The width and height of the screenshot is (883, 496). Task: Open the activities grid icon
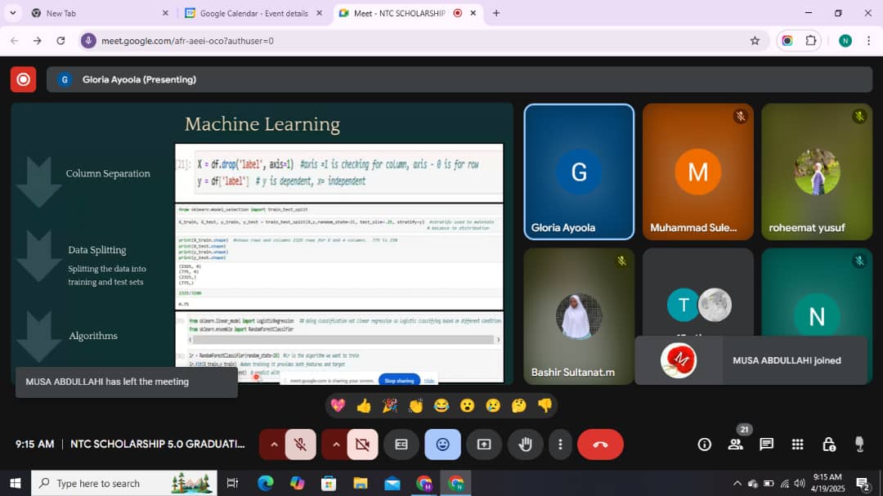coord(797,445)
